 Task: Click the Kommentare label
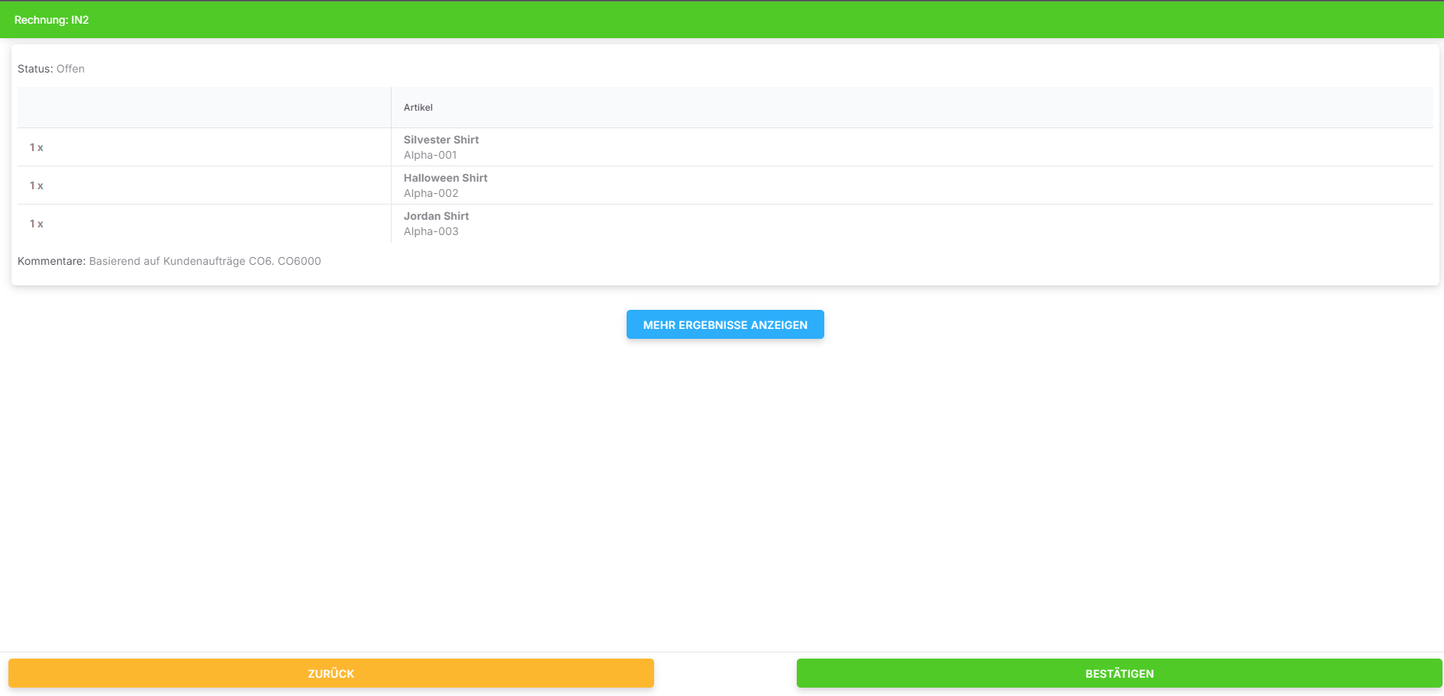[x=51, y=261]
